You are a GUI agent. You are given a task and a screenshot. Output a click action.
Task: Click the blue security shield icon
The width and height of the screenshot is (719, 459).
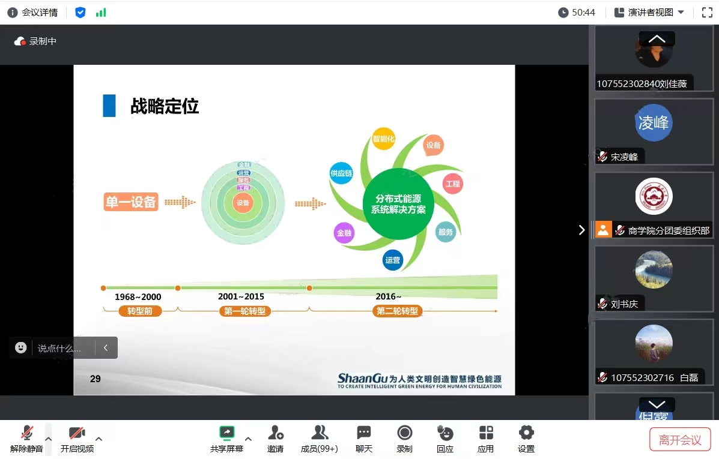pyautogui.click(x=80, y=13)
